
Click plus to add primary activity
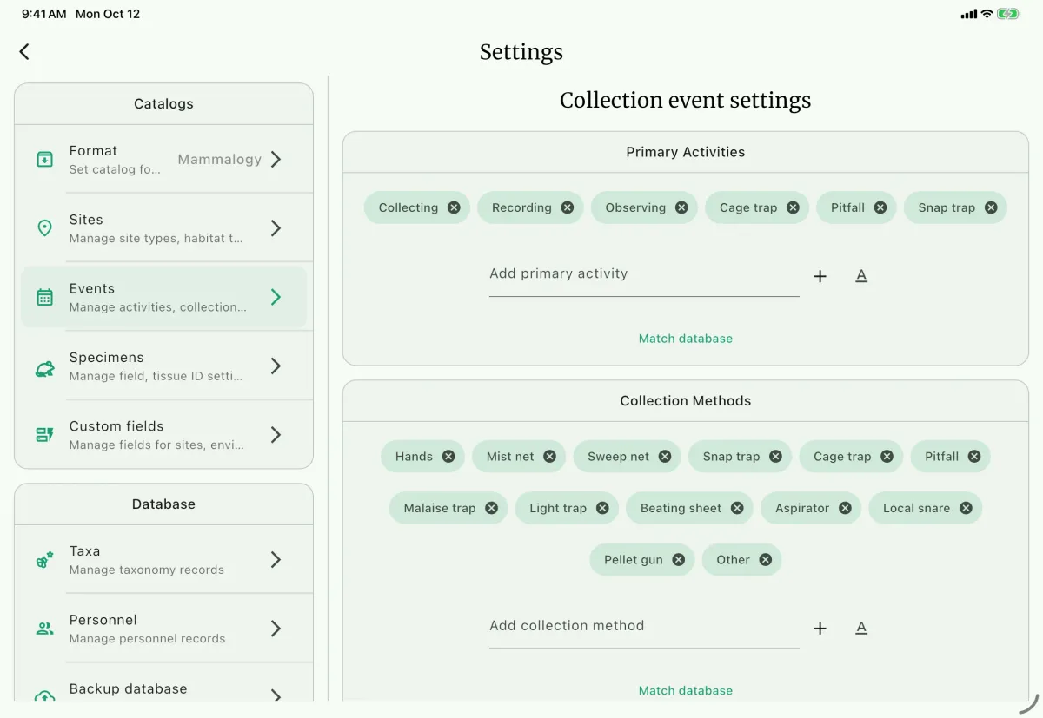click(x=820, y=276)
